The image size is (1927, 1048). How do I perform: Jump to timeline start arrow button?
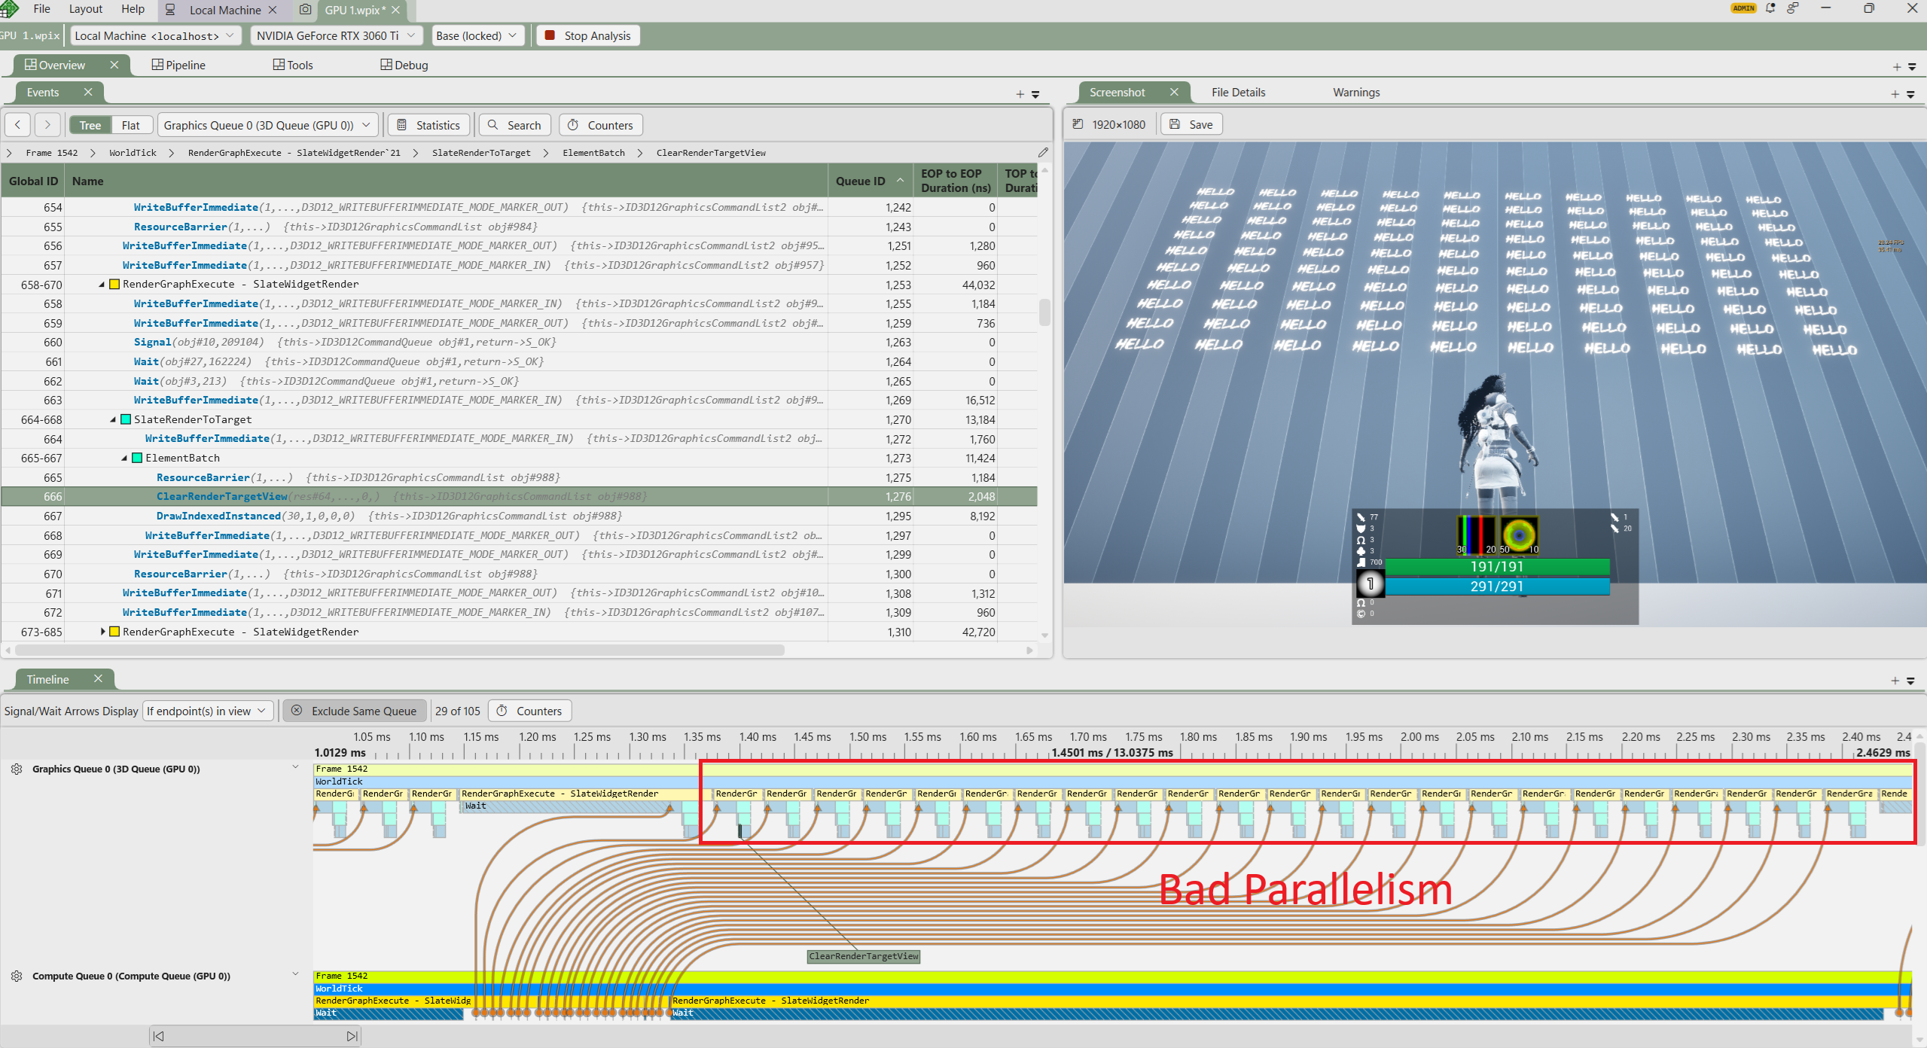coord(158,1036)
